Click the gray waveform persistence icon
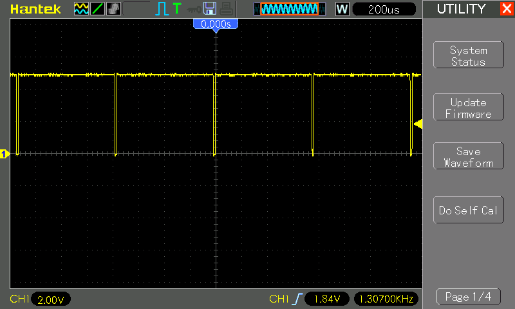 coord(114,9)
